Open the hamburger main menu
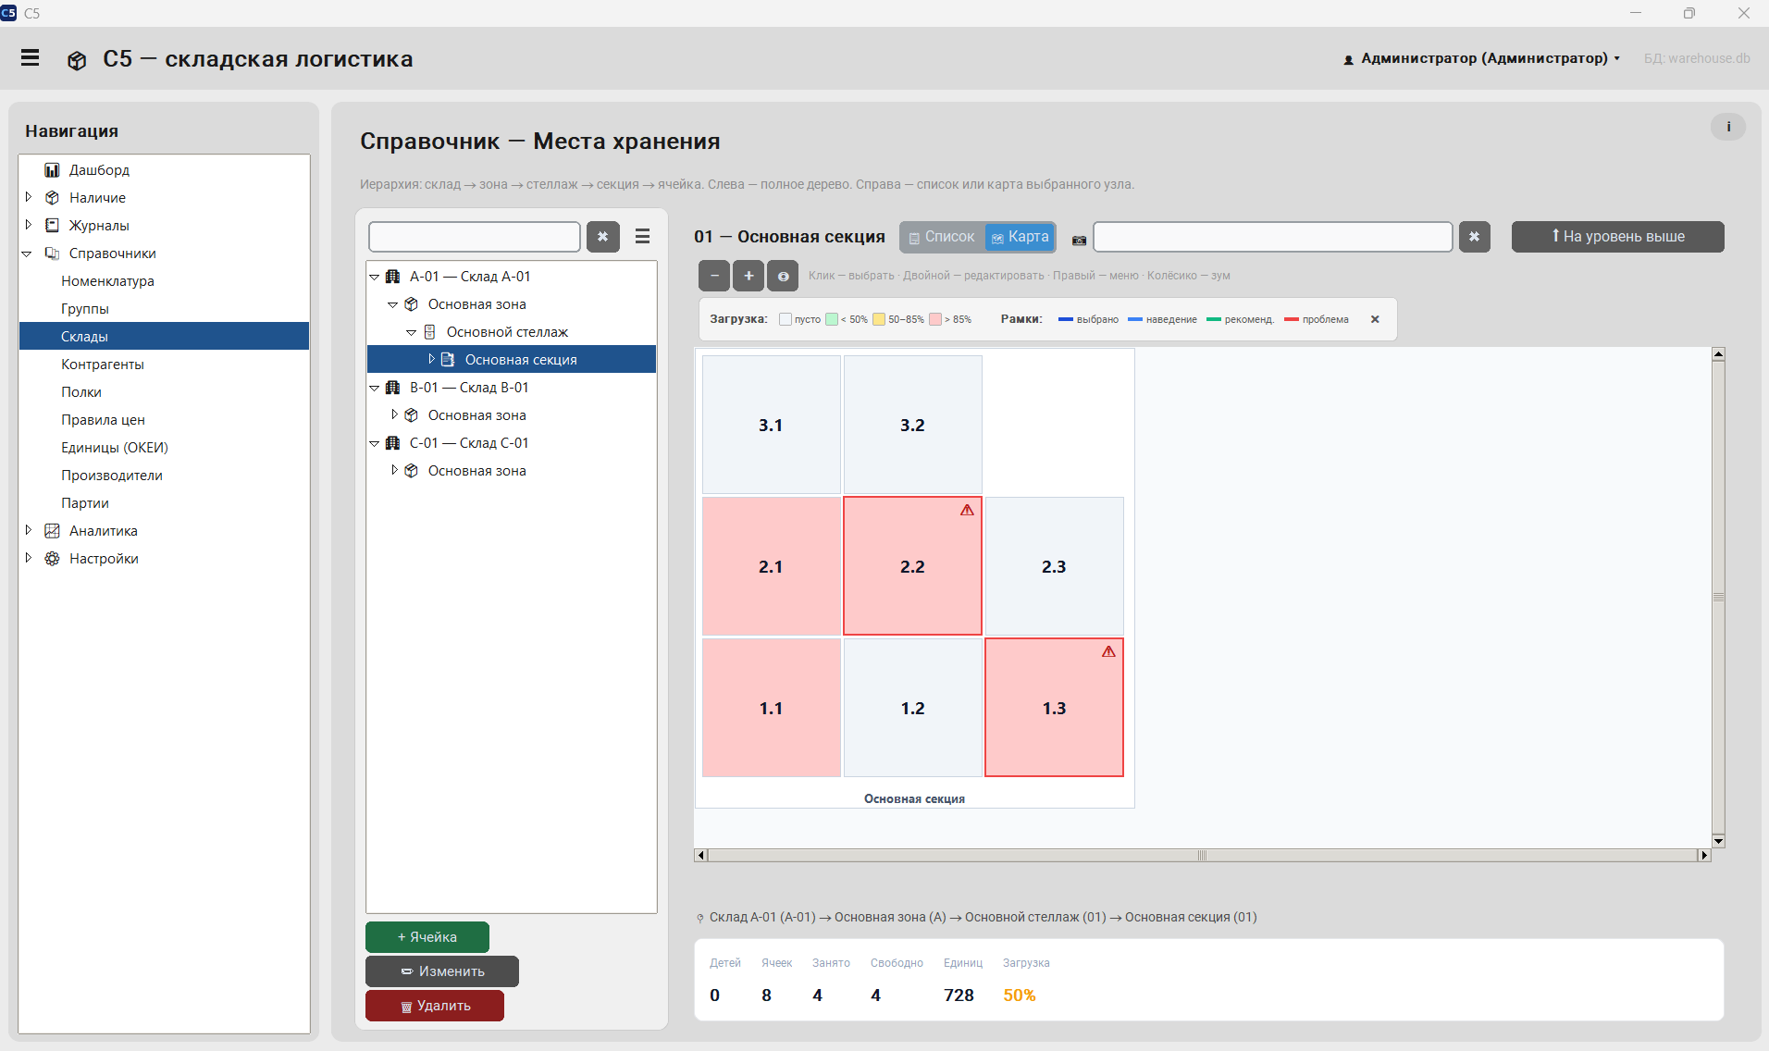 point(30,58)
